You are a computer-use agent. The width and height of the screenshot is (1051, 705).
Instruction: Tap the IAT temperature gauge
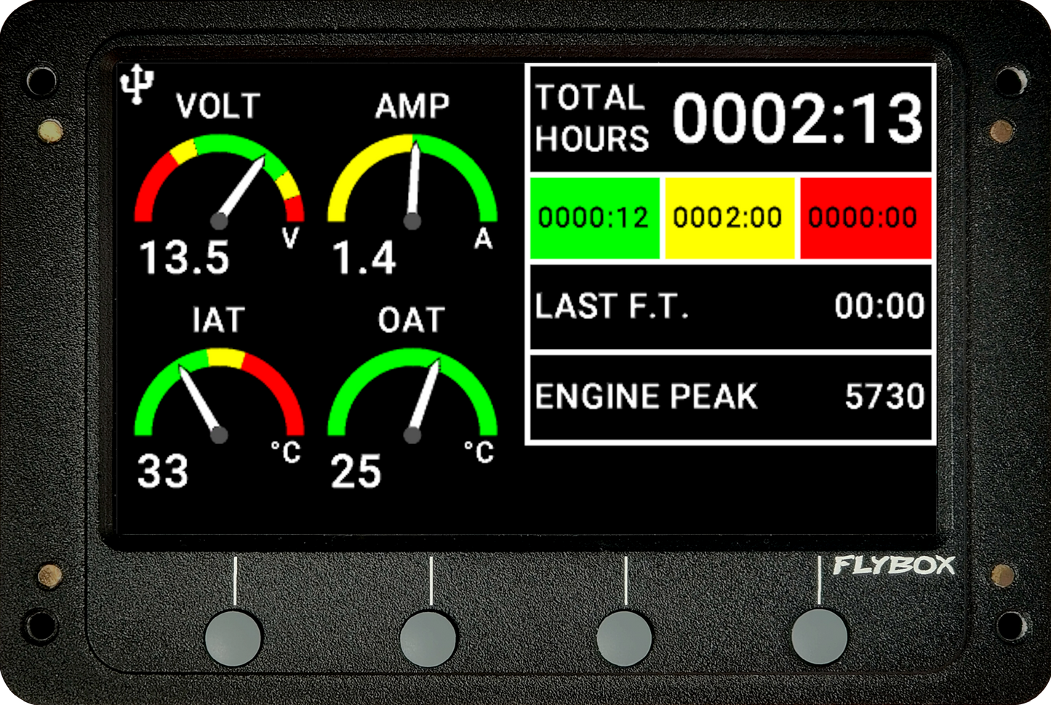[219, 396]
